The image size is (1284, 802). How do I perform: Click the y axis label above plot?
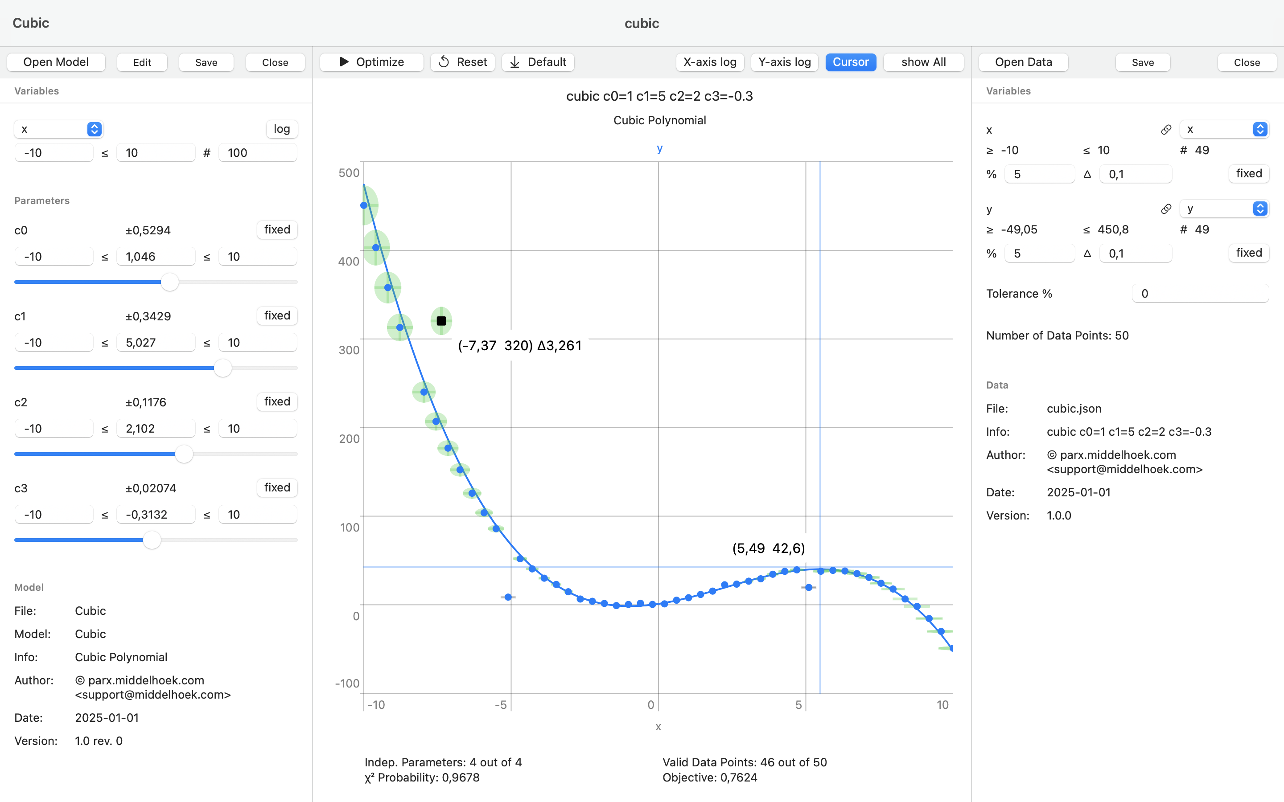pyautogui.click(x=659, y=148)
